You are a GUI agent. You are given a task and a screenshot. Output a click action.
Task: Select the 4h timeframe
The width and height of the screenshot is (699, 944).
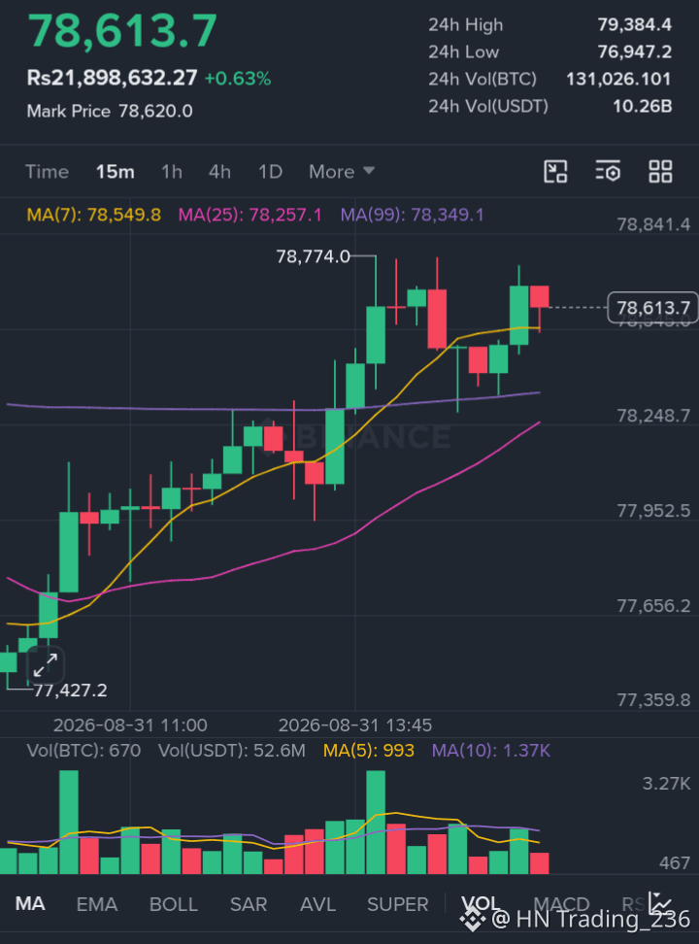(x=219, y=172)
